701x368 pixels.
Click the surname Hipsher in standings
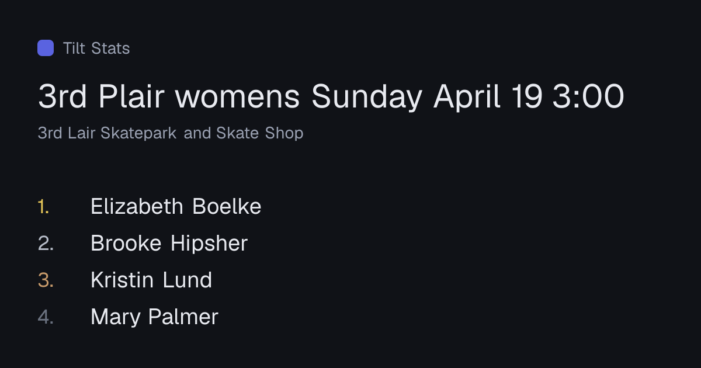pyautogui.click(x=209, y=243)
